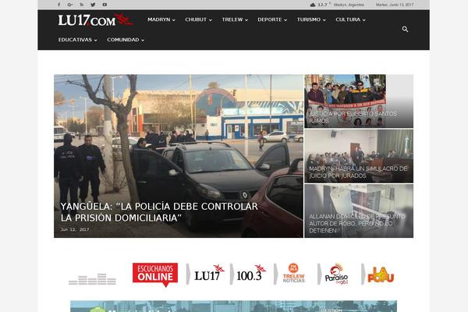Viewport: 468px width, 312px height.
Task: Click the Madryn, Argentina weather location
Action: pyautogui.click(x=349, y=5)
